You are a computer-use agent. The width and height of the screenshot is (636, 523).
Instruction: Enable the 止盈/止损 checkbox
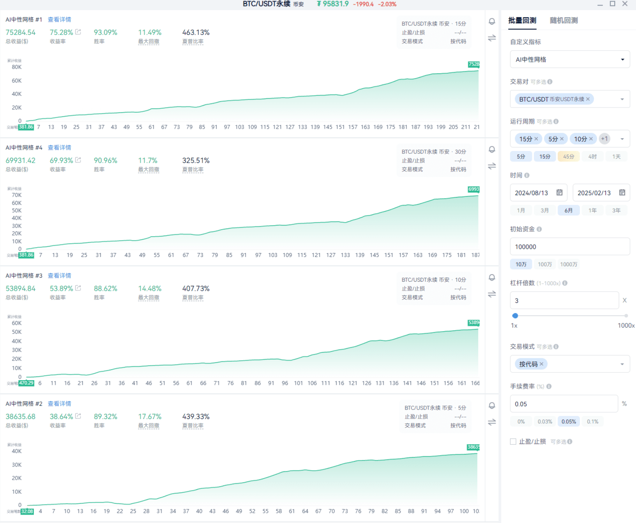point(513,442)
